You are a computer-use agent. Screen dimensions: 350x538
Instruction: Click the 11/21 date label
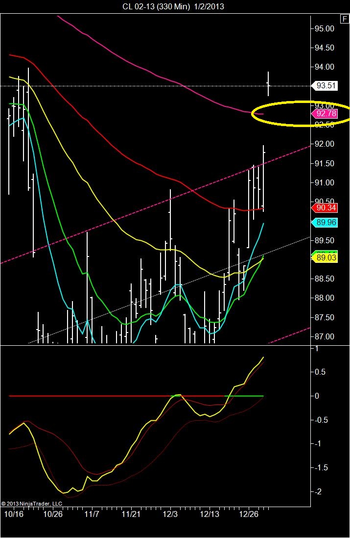tap(131, 514)
